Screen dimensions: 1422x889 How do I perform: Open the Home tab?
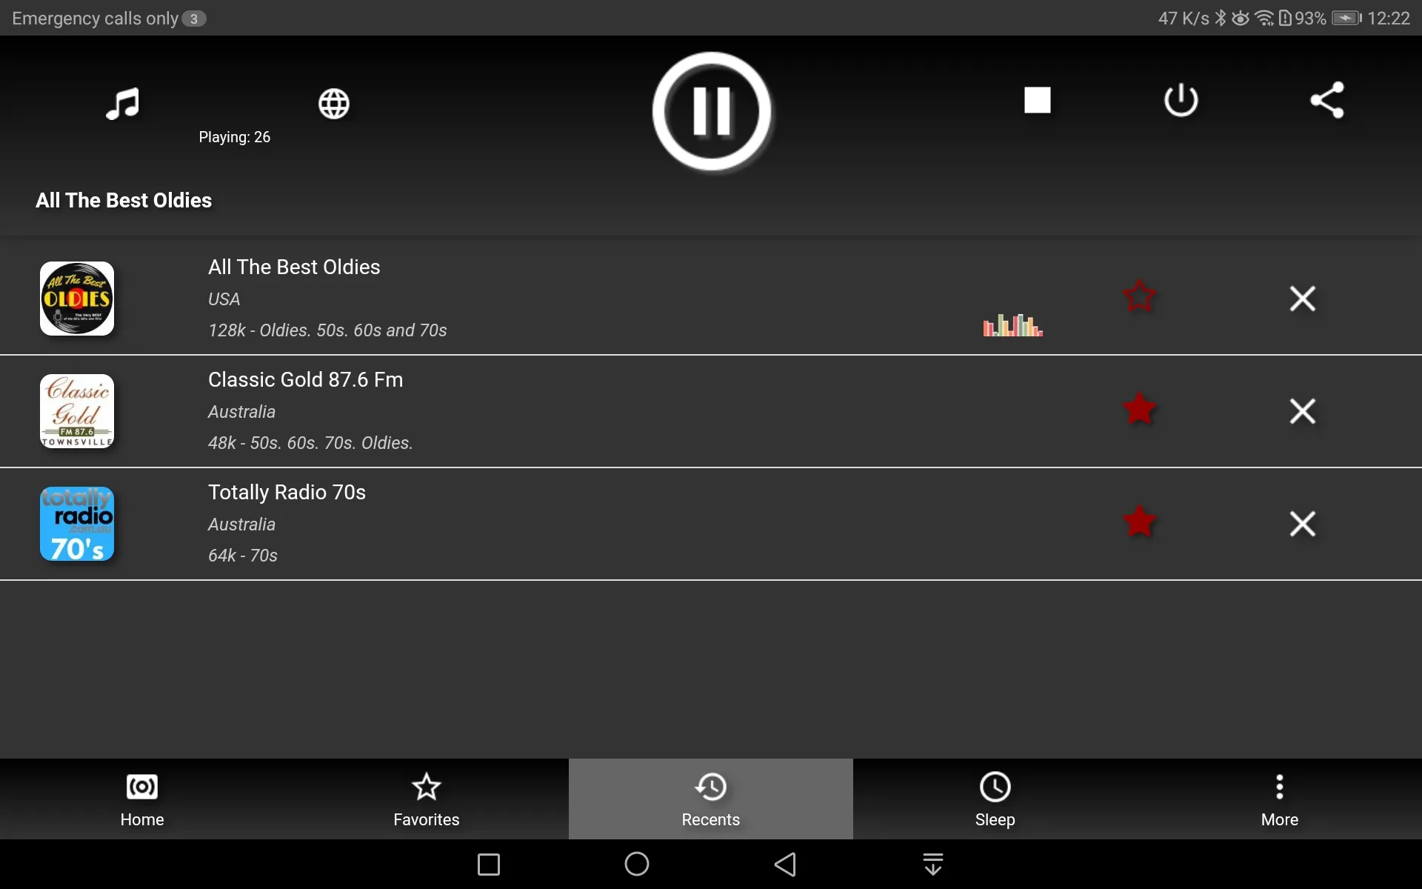click(142, 799)
